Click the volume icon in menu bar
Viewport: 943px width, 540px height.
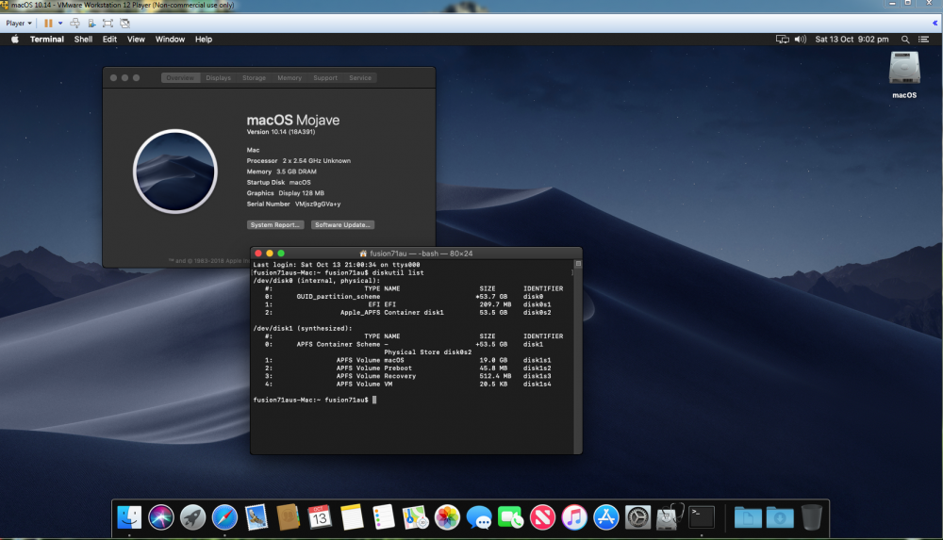coord(800,39)
